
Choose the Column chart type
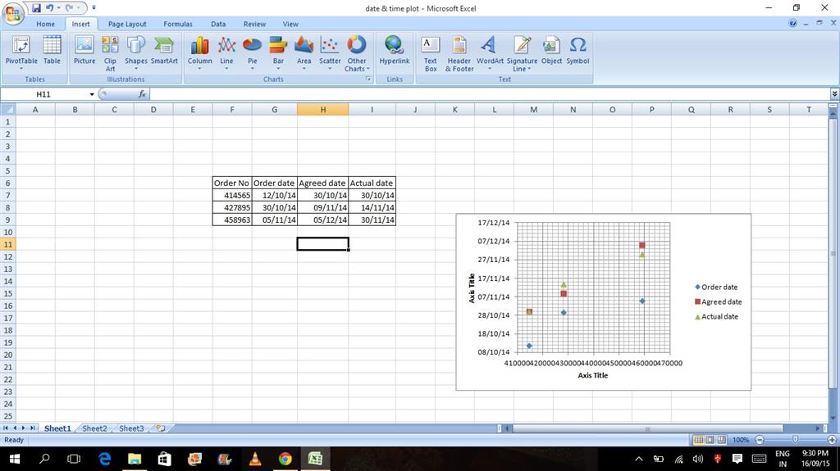click(x=200, y=53)
